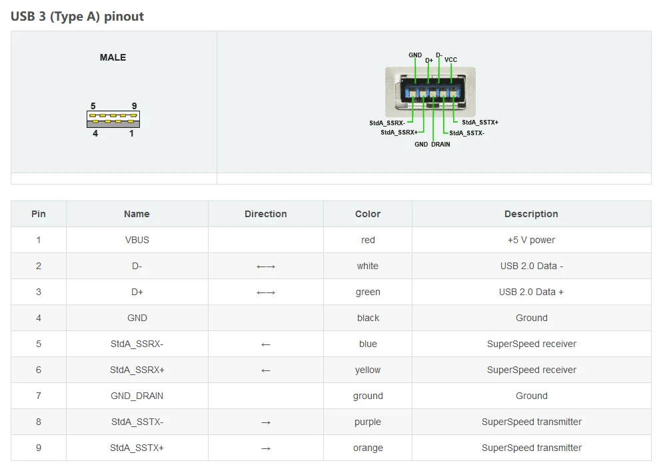Click the male USB connector pin diagram
This screenshot has width=659, height=469.
[113, 119]
